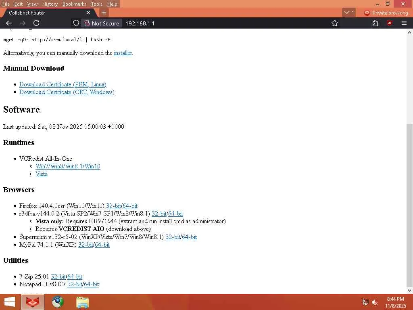The image size is (413, 310).
Task: Download Firefox 140.4.0esr 64-bit
Action: (x=130, y=206)
